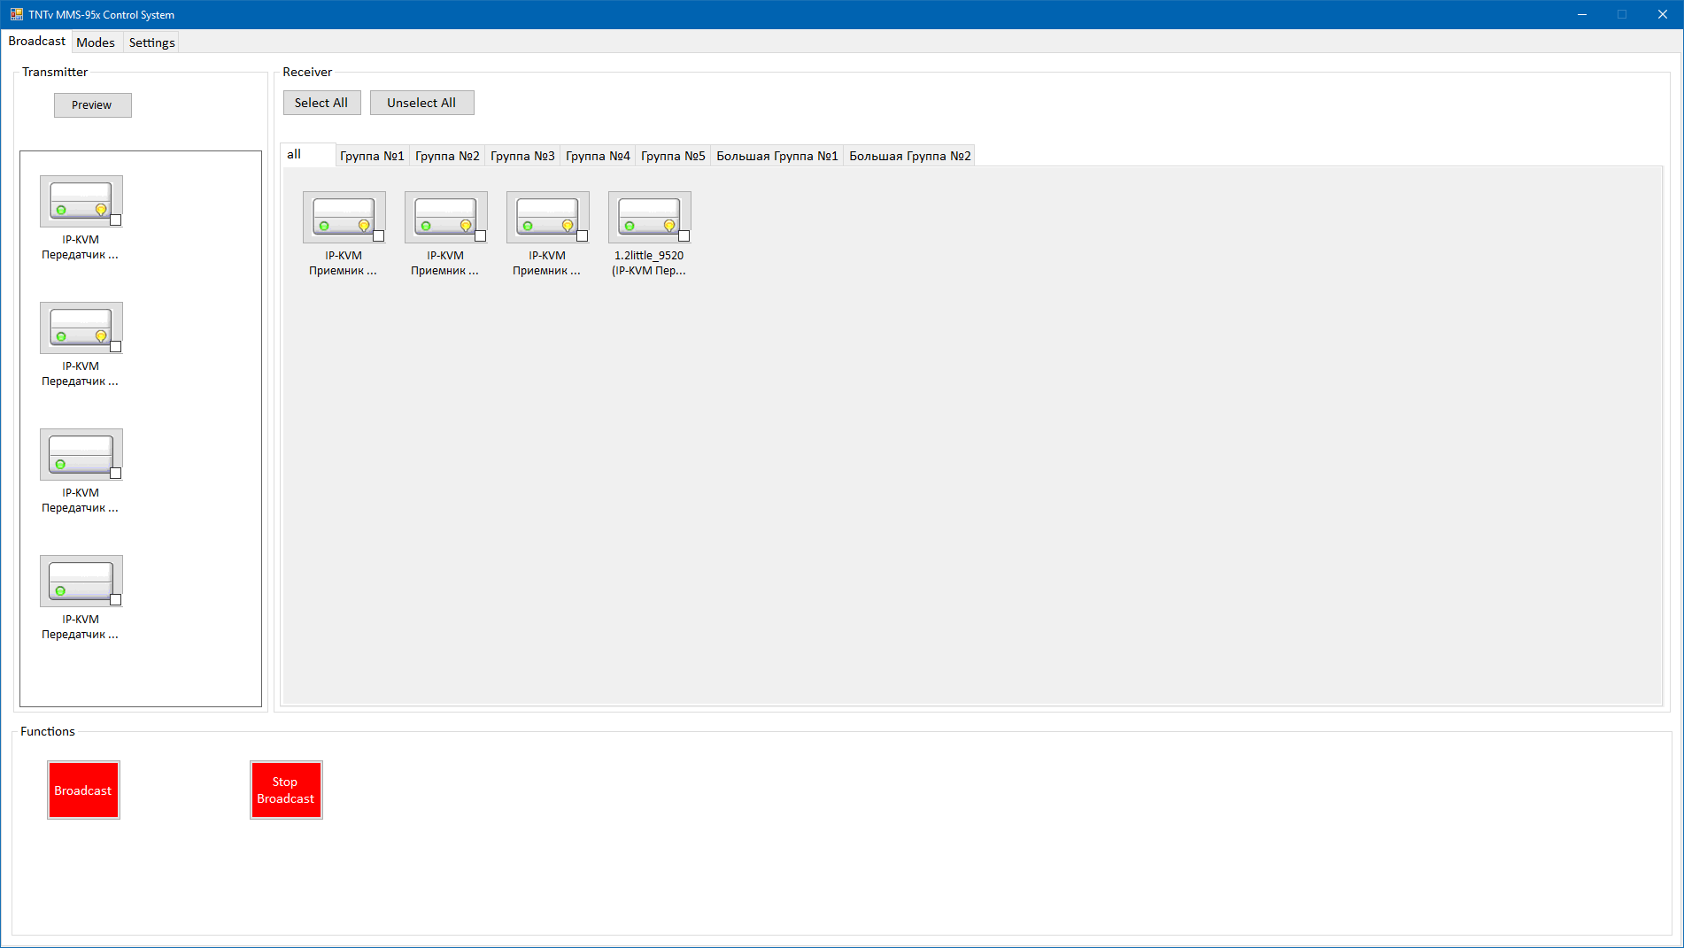1684x948 pixels.
Task: Open the Settings tab
Action: [151, 42]
